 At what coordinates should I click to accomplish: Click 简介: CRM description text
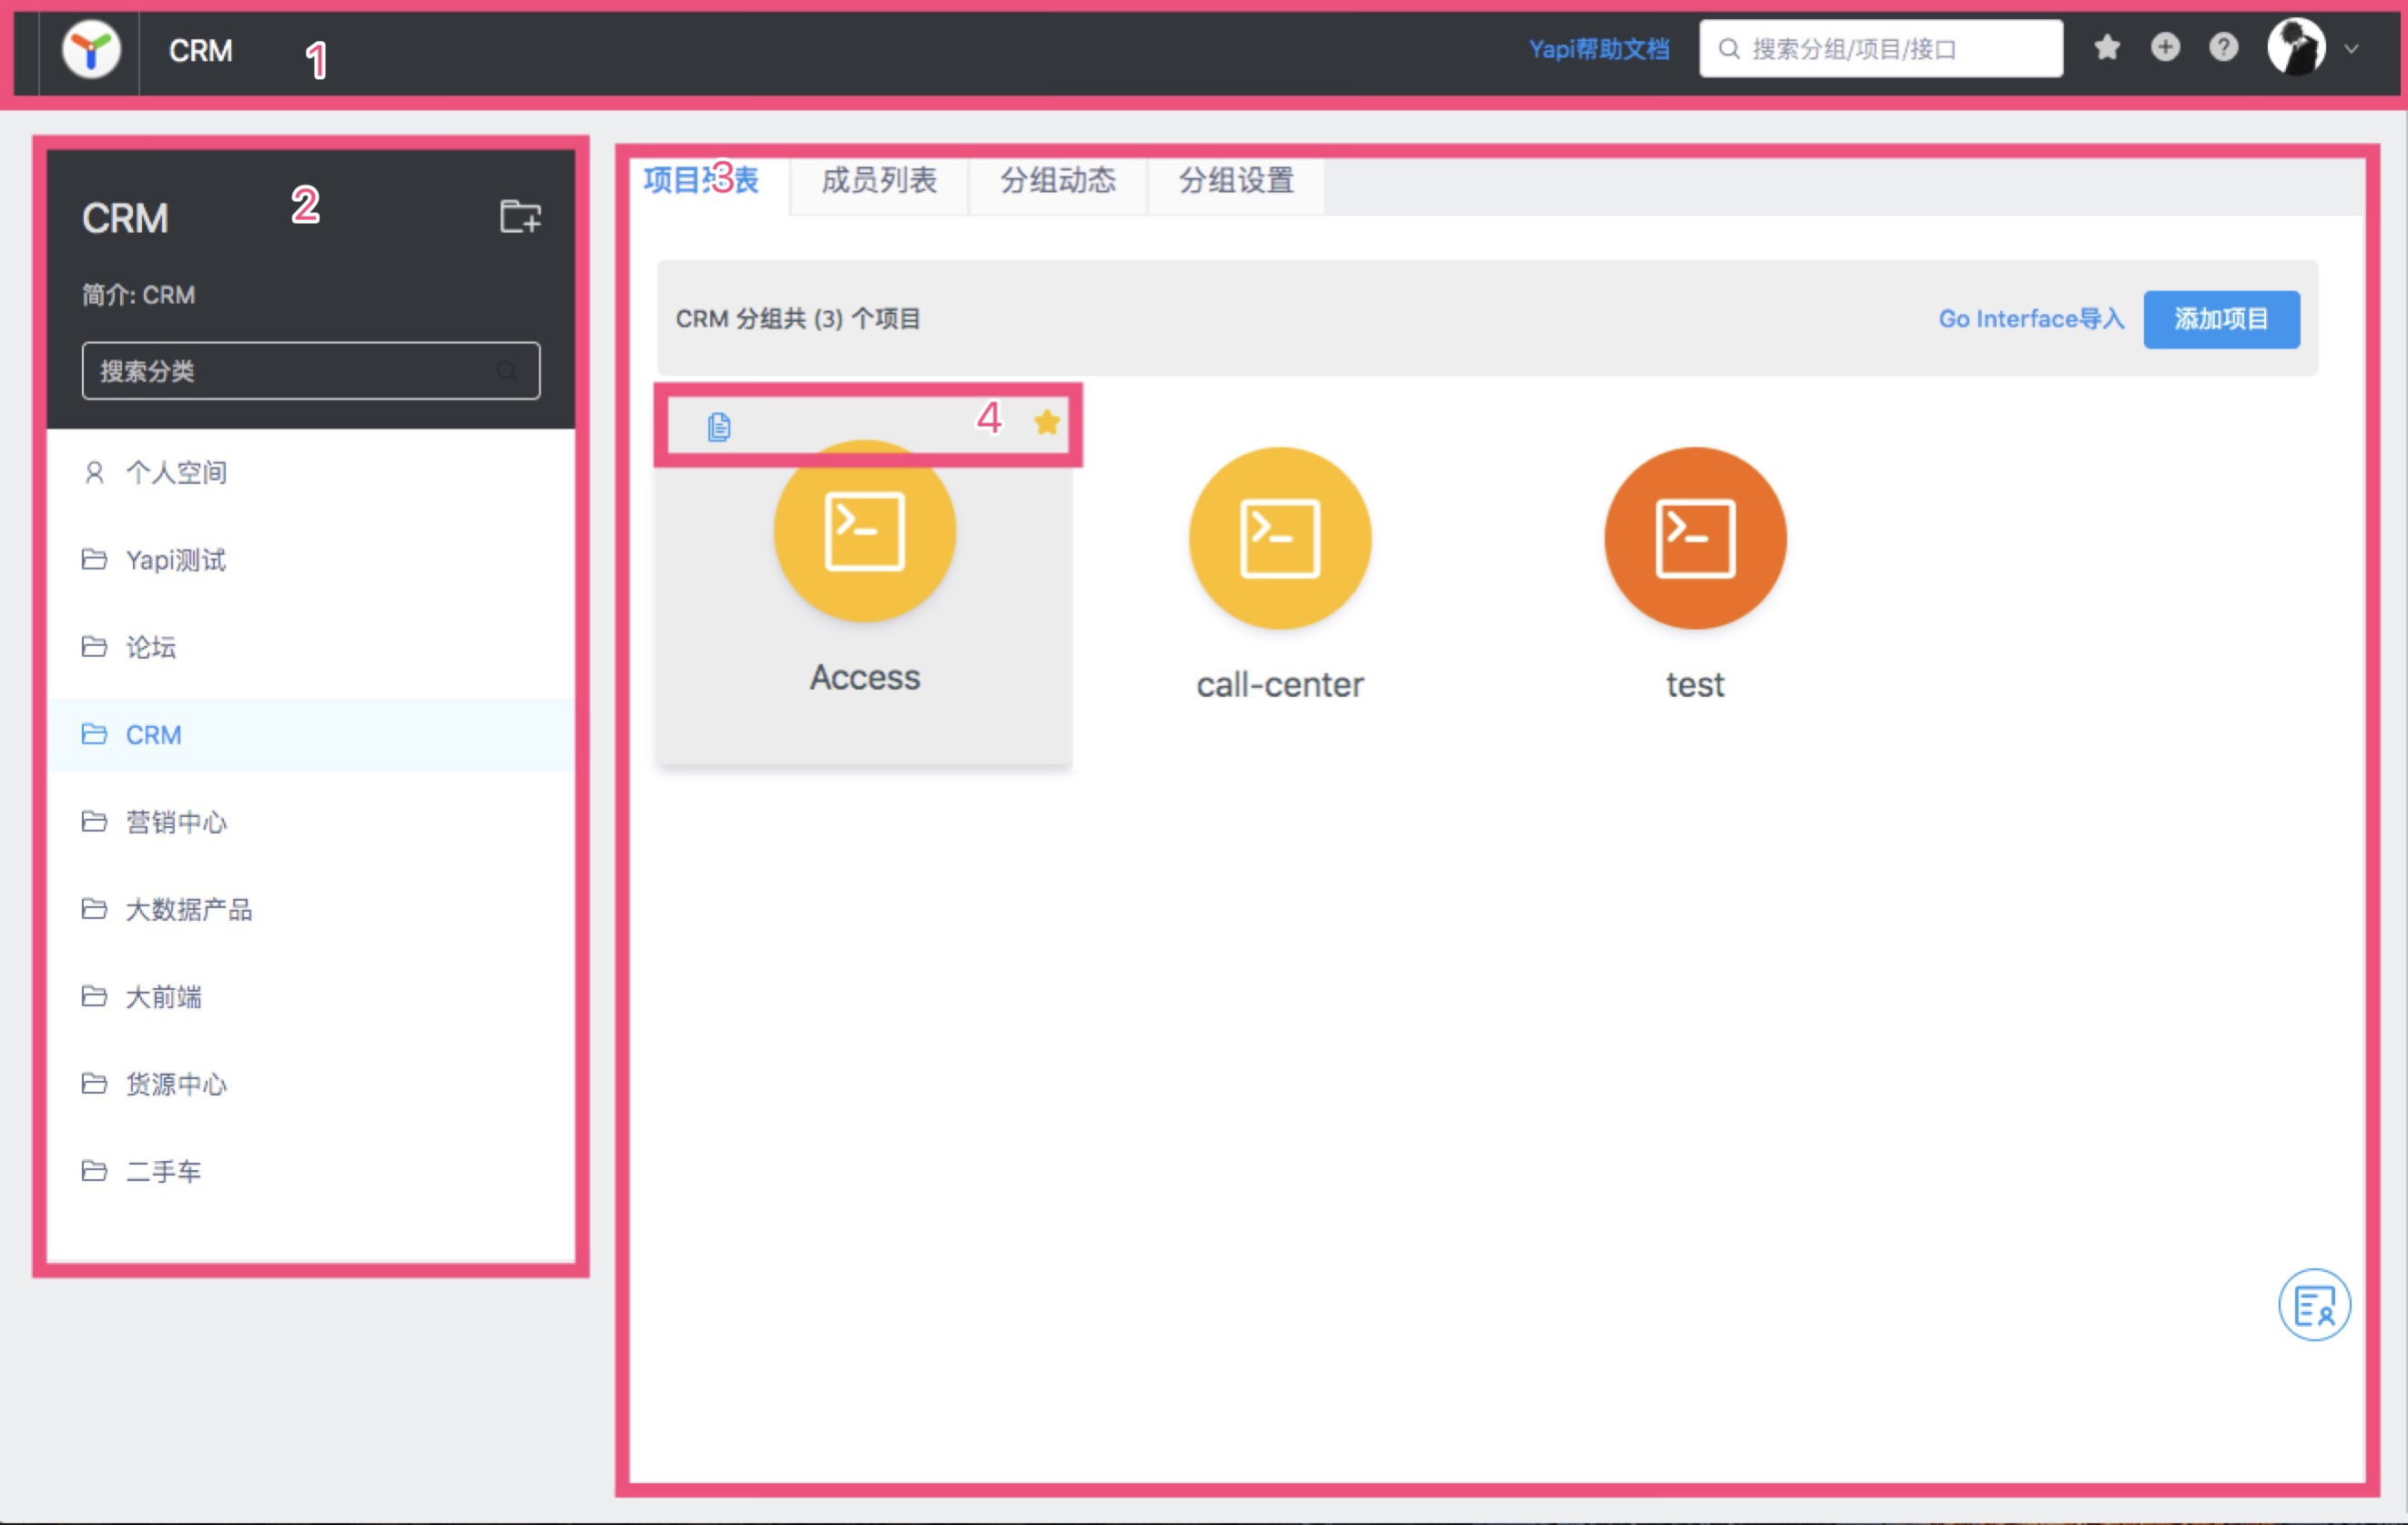pyautogui.click(x=138, y=295)
